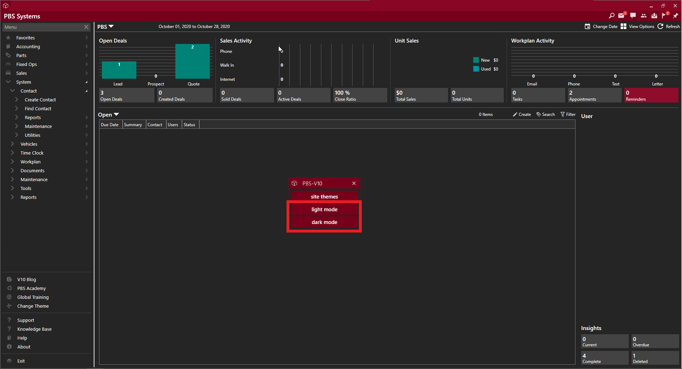Click the PBS Academy icon
This screenshot has width=682, height=369.
10,288
